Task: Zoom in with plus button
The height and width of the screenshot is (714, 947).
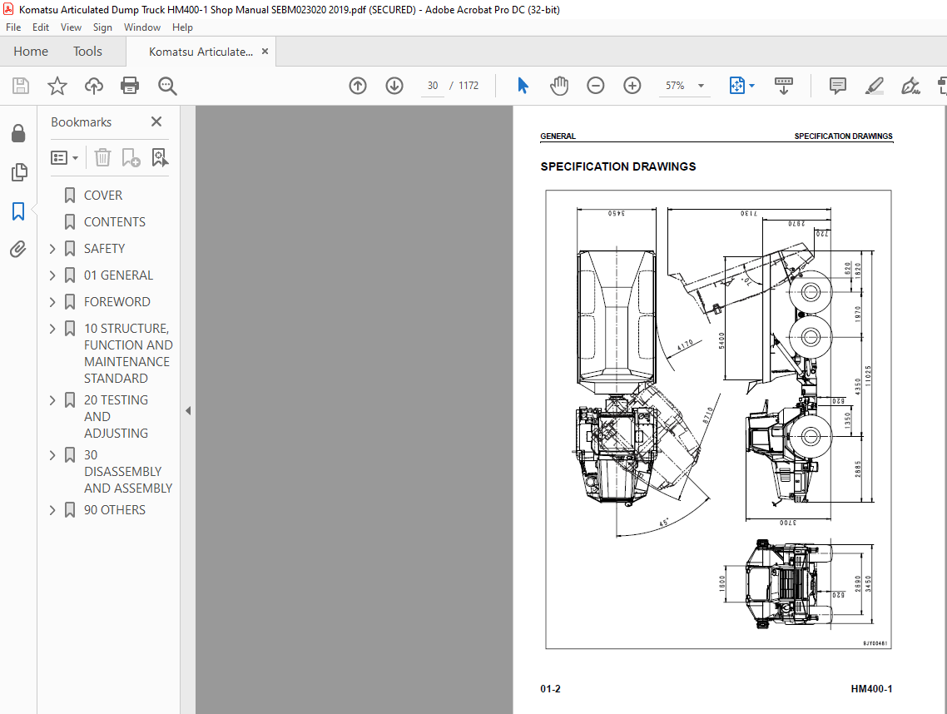Action: pos(632,86)
